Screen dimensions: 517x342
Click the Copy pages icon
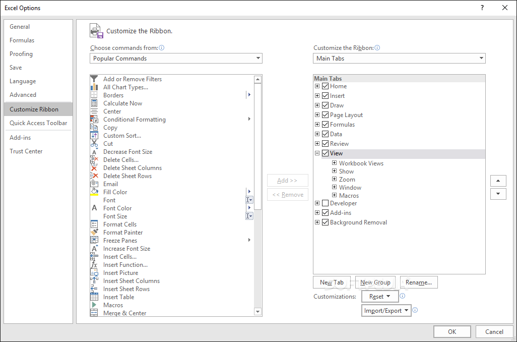[x=94, y=128]
